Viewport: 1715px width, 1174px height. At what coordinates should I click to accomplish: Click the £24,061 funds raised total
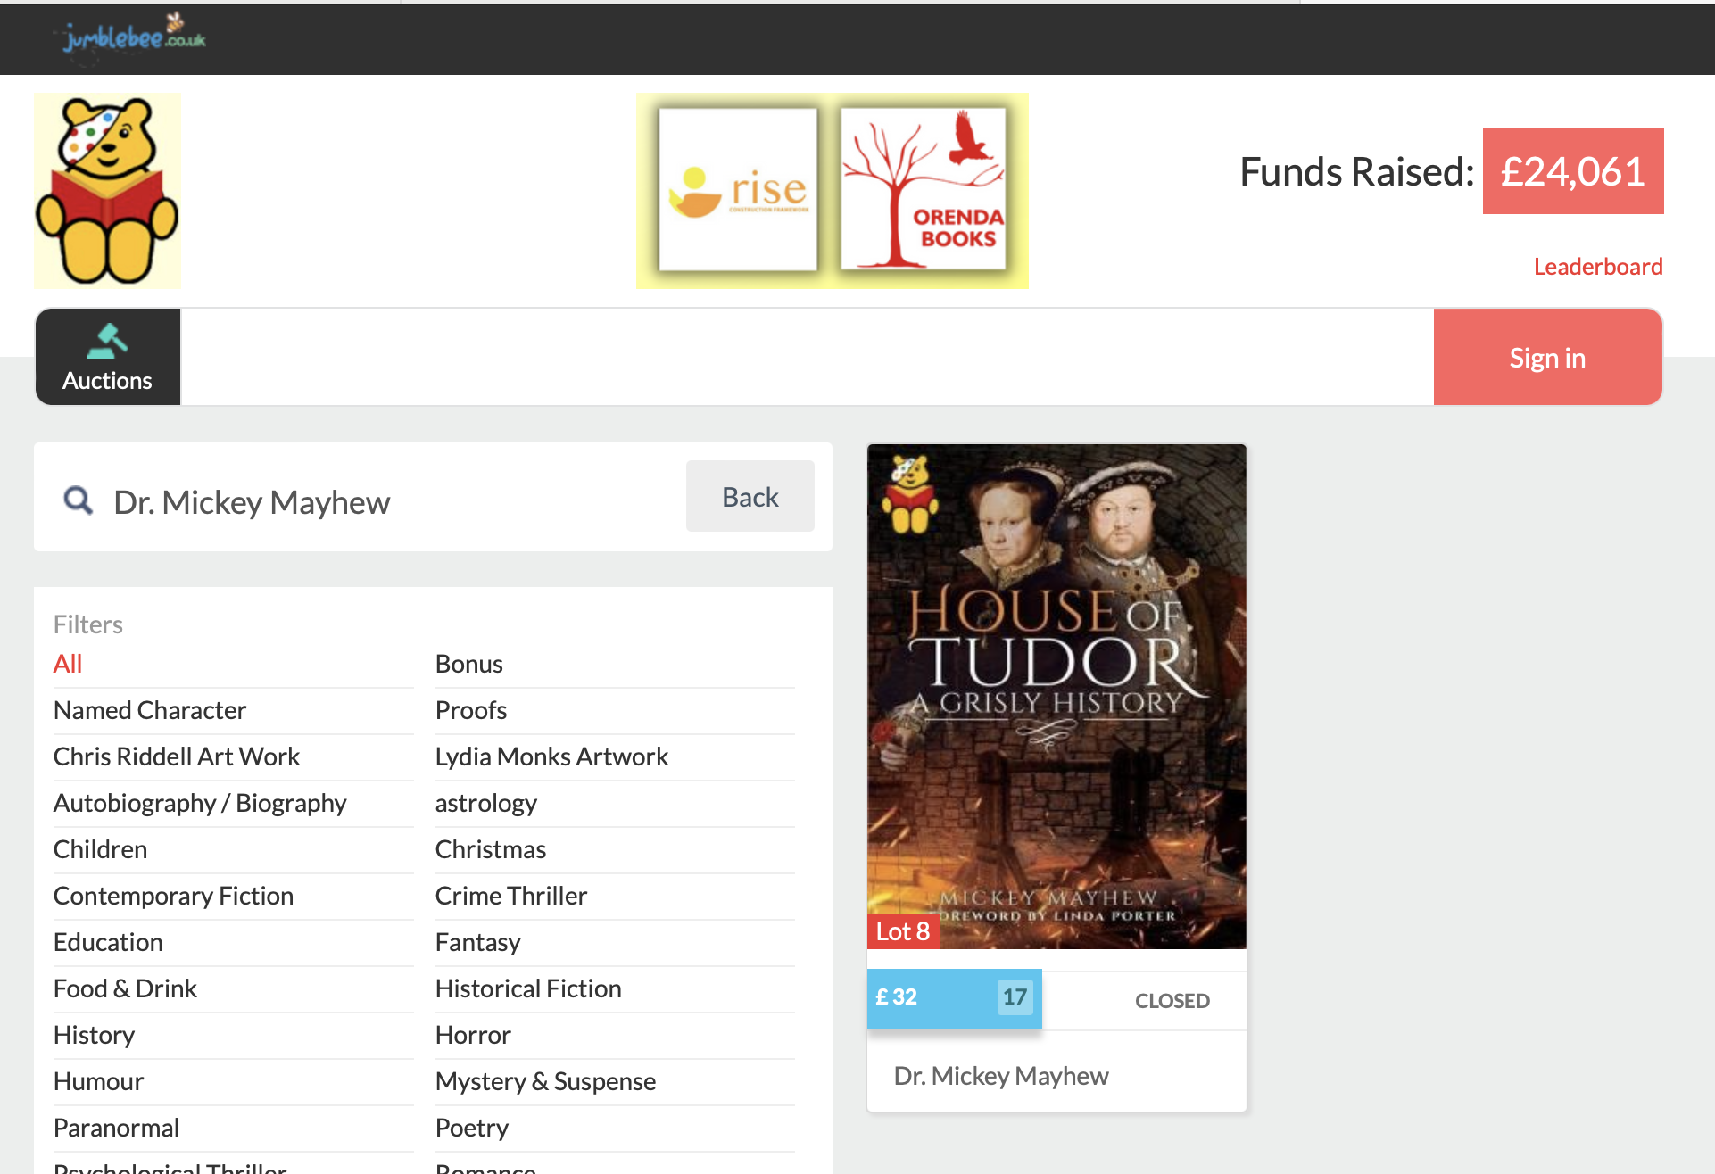(x=1573, y=171)
